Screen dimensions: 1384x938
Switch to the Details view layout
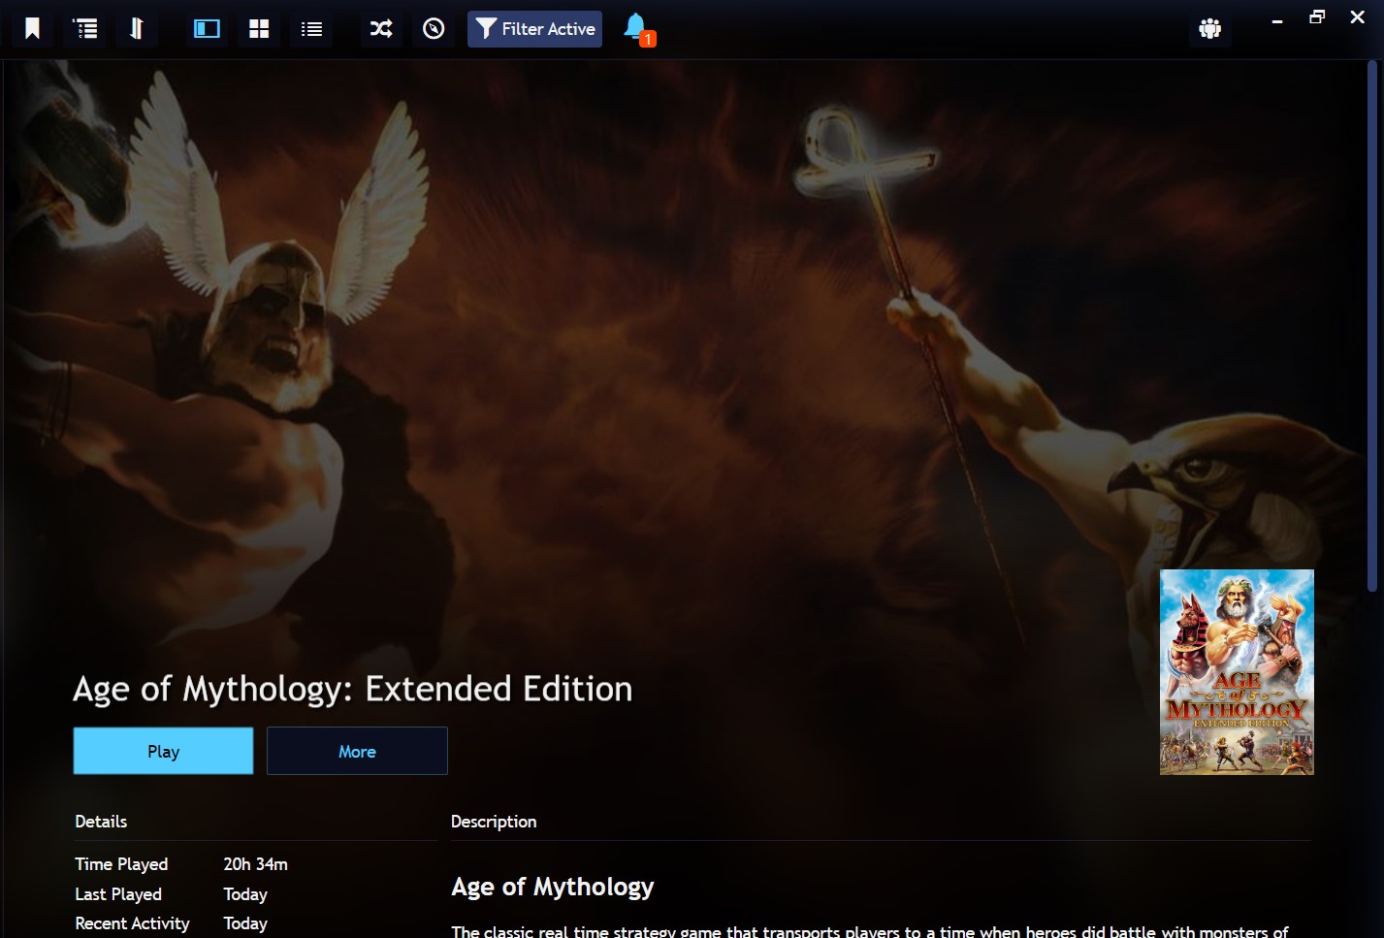207,29
